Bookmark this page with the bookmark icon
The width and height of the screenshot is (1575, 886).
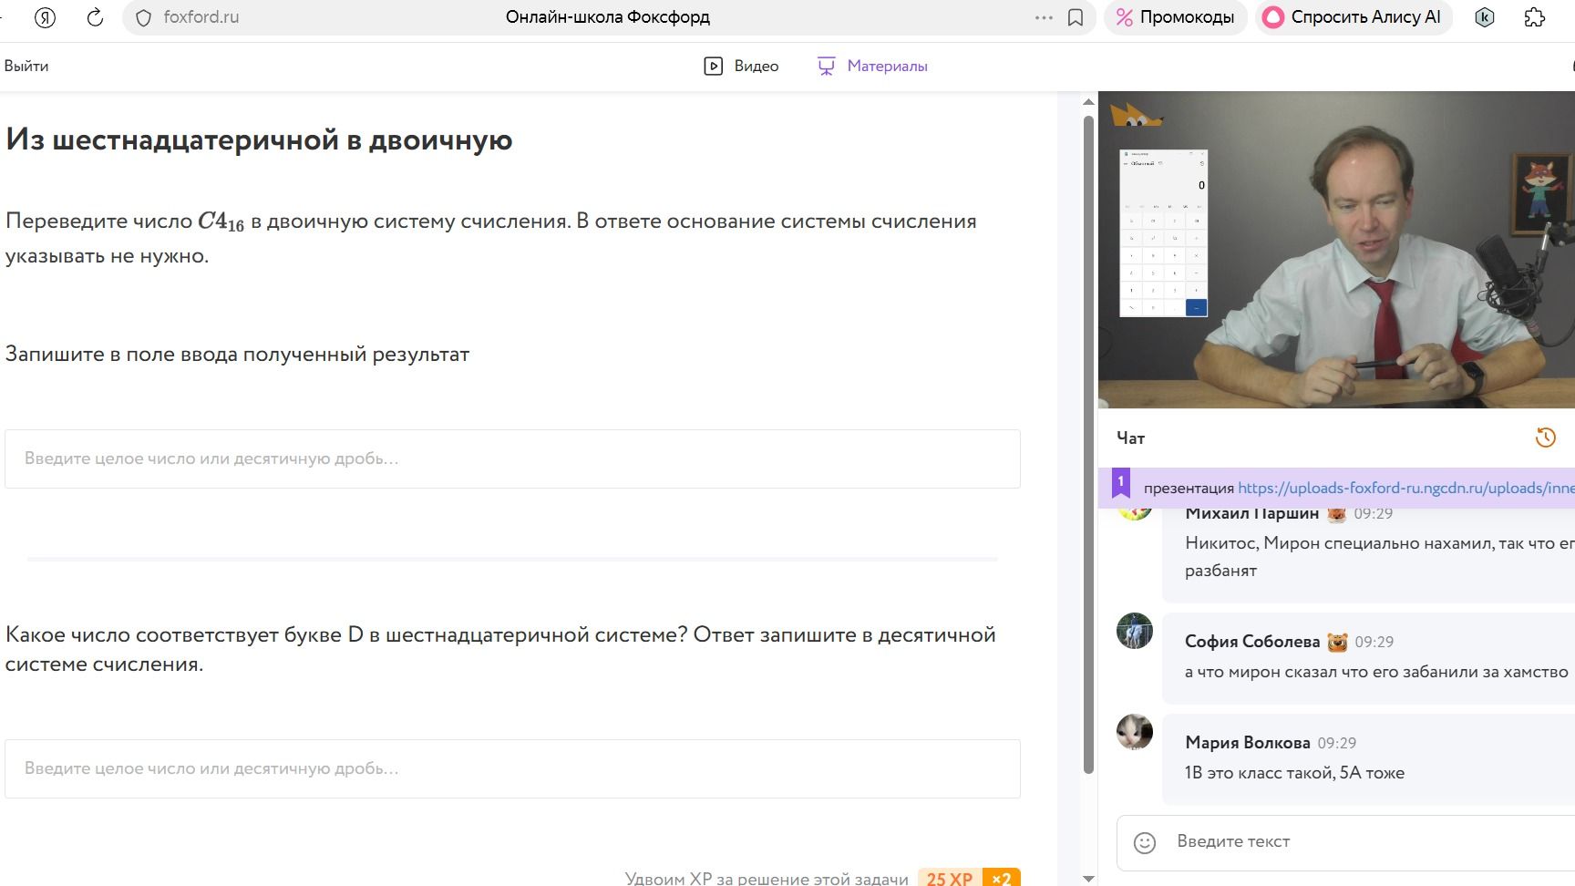click(1076, 17)
